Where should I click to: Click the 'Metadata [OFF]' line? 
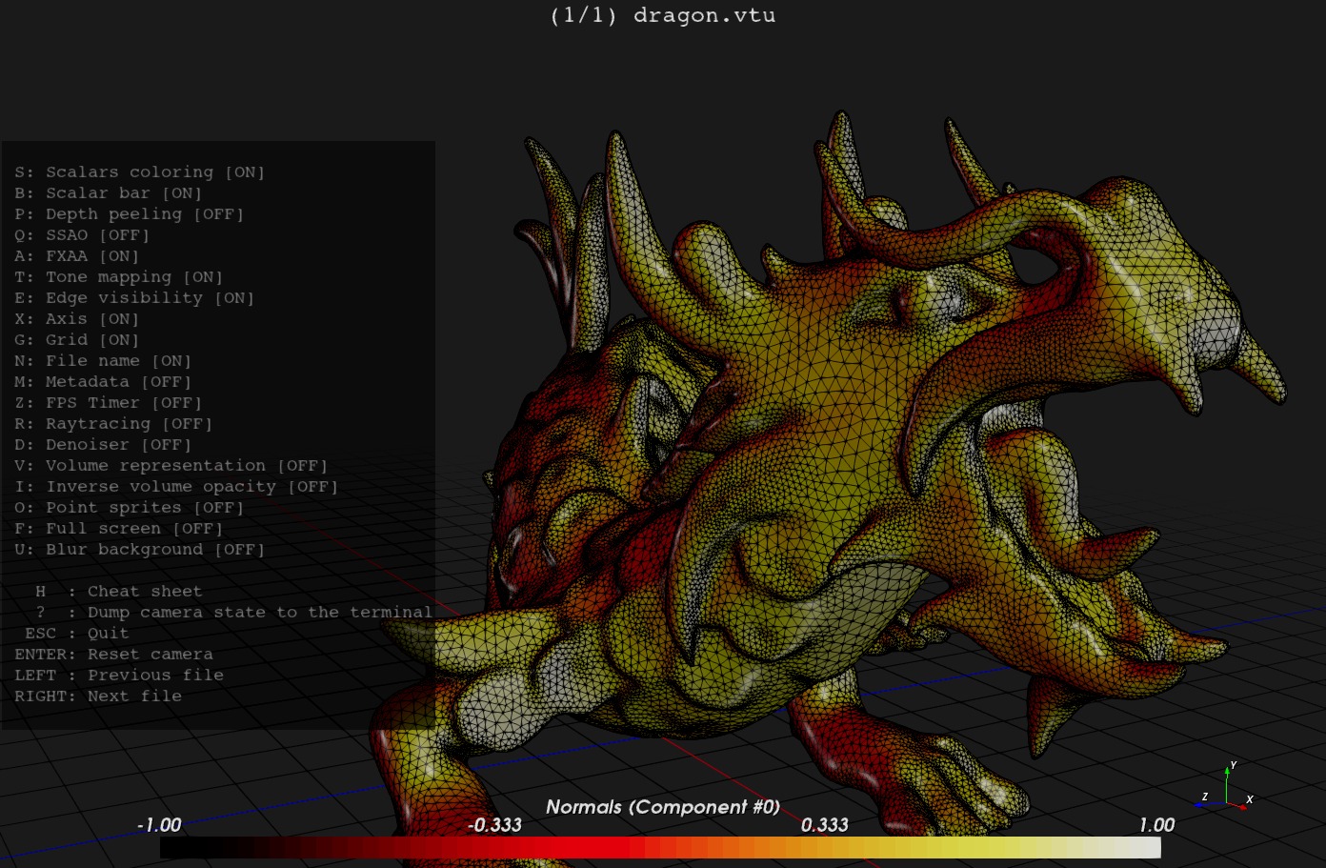(103, 382)
